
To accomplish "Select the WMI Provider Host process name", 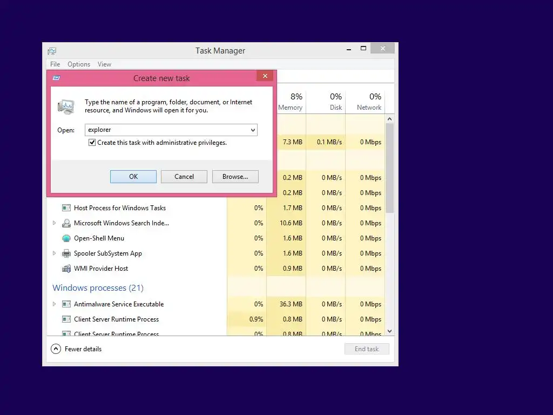I will click(101, 269).
